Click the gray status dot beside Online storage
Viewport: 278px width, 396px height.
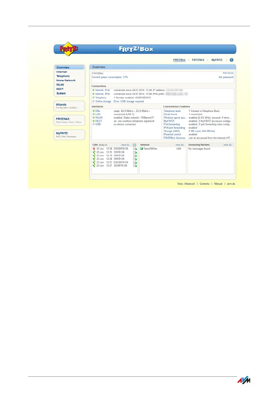(x=94, y=102)
